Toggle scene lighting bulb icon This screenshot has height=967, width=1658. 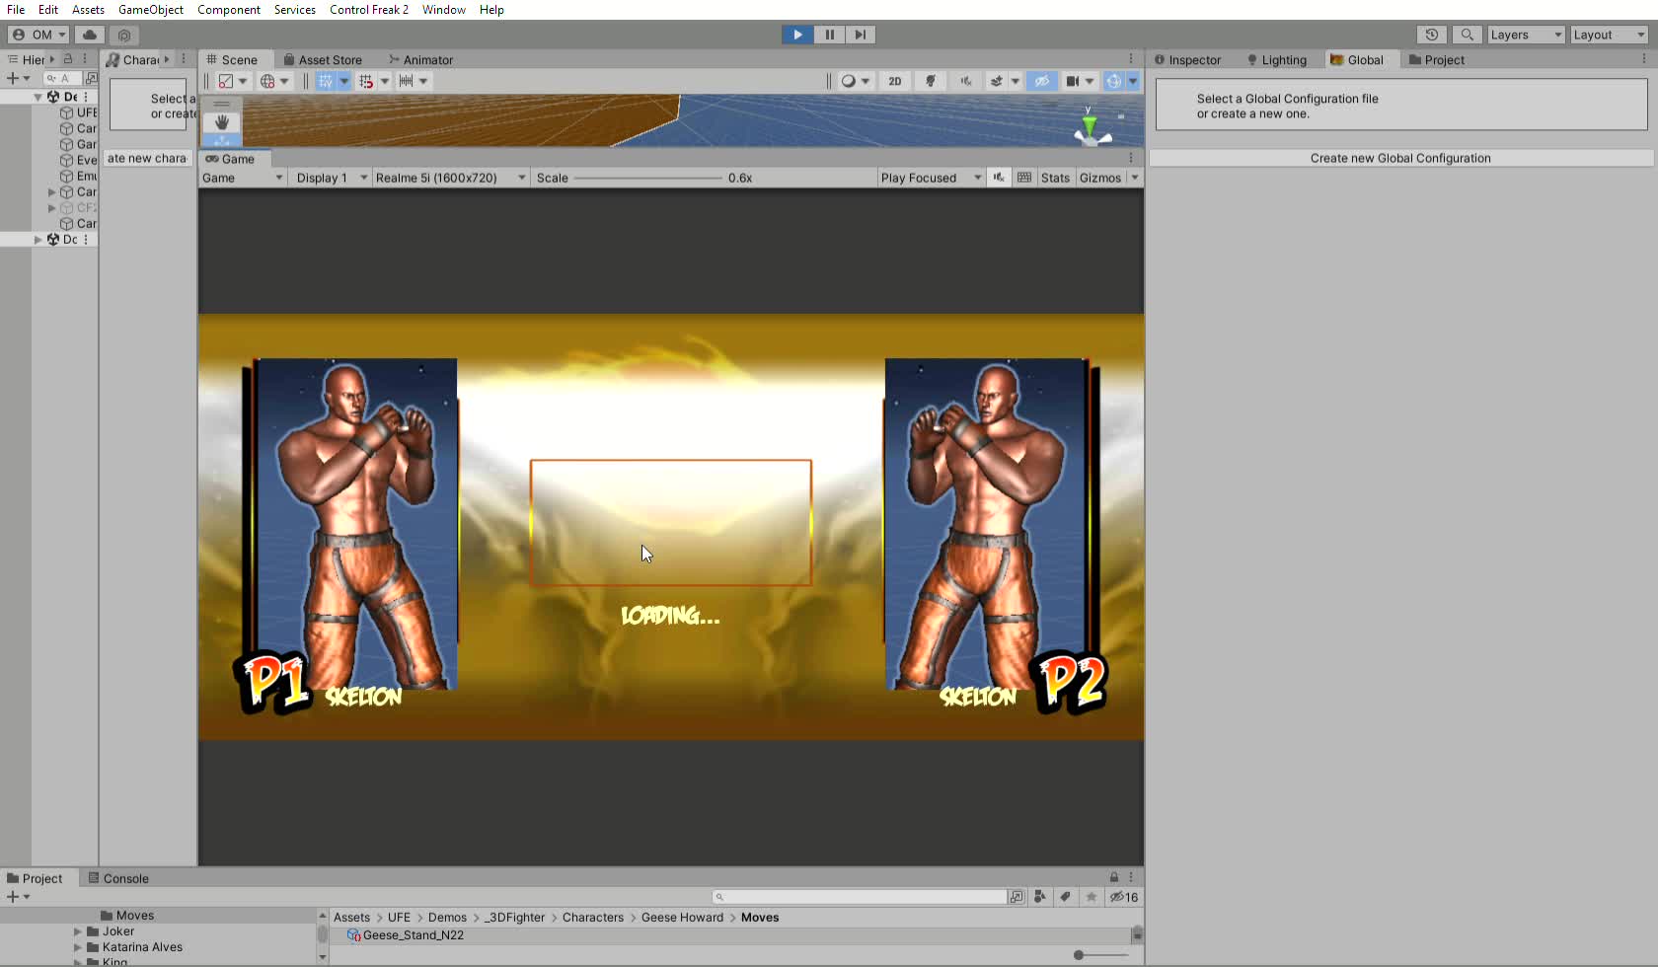pos(931,82)
